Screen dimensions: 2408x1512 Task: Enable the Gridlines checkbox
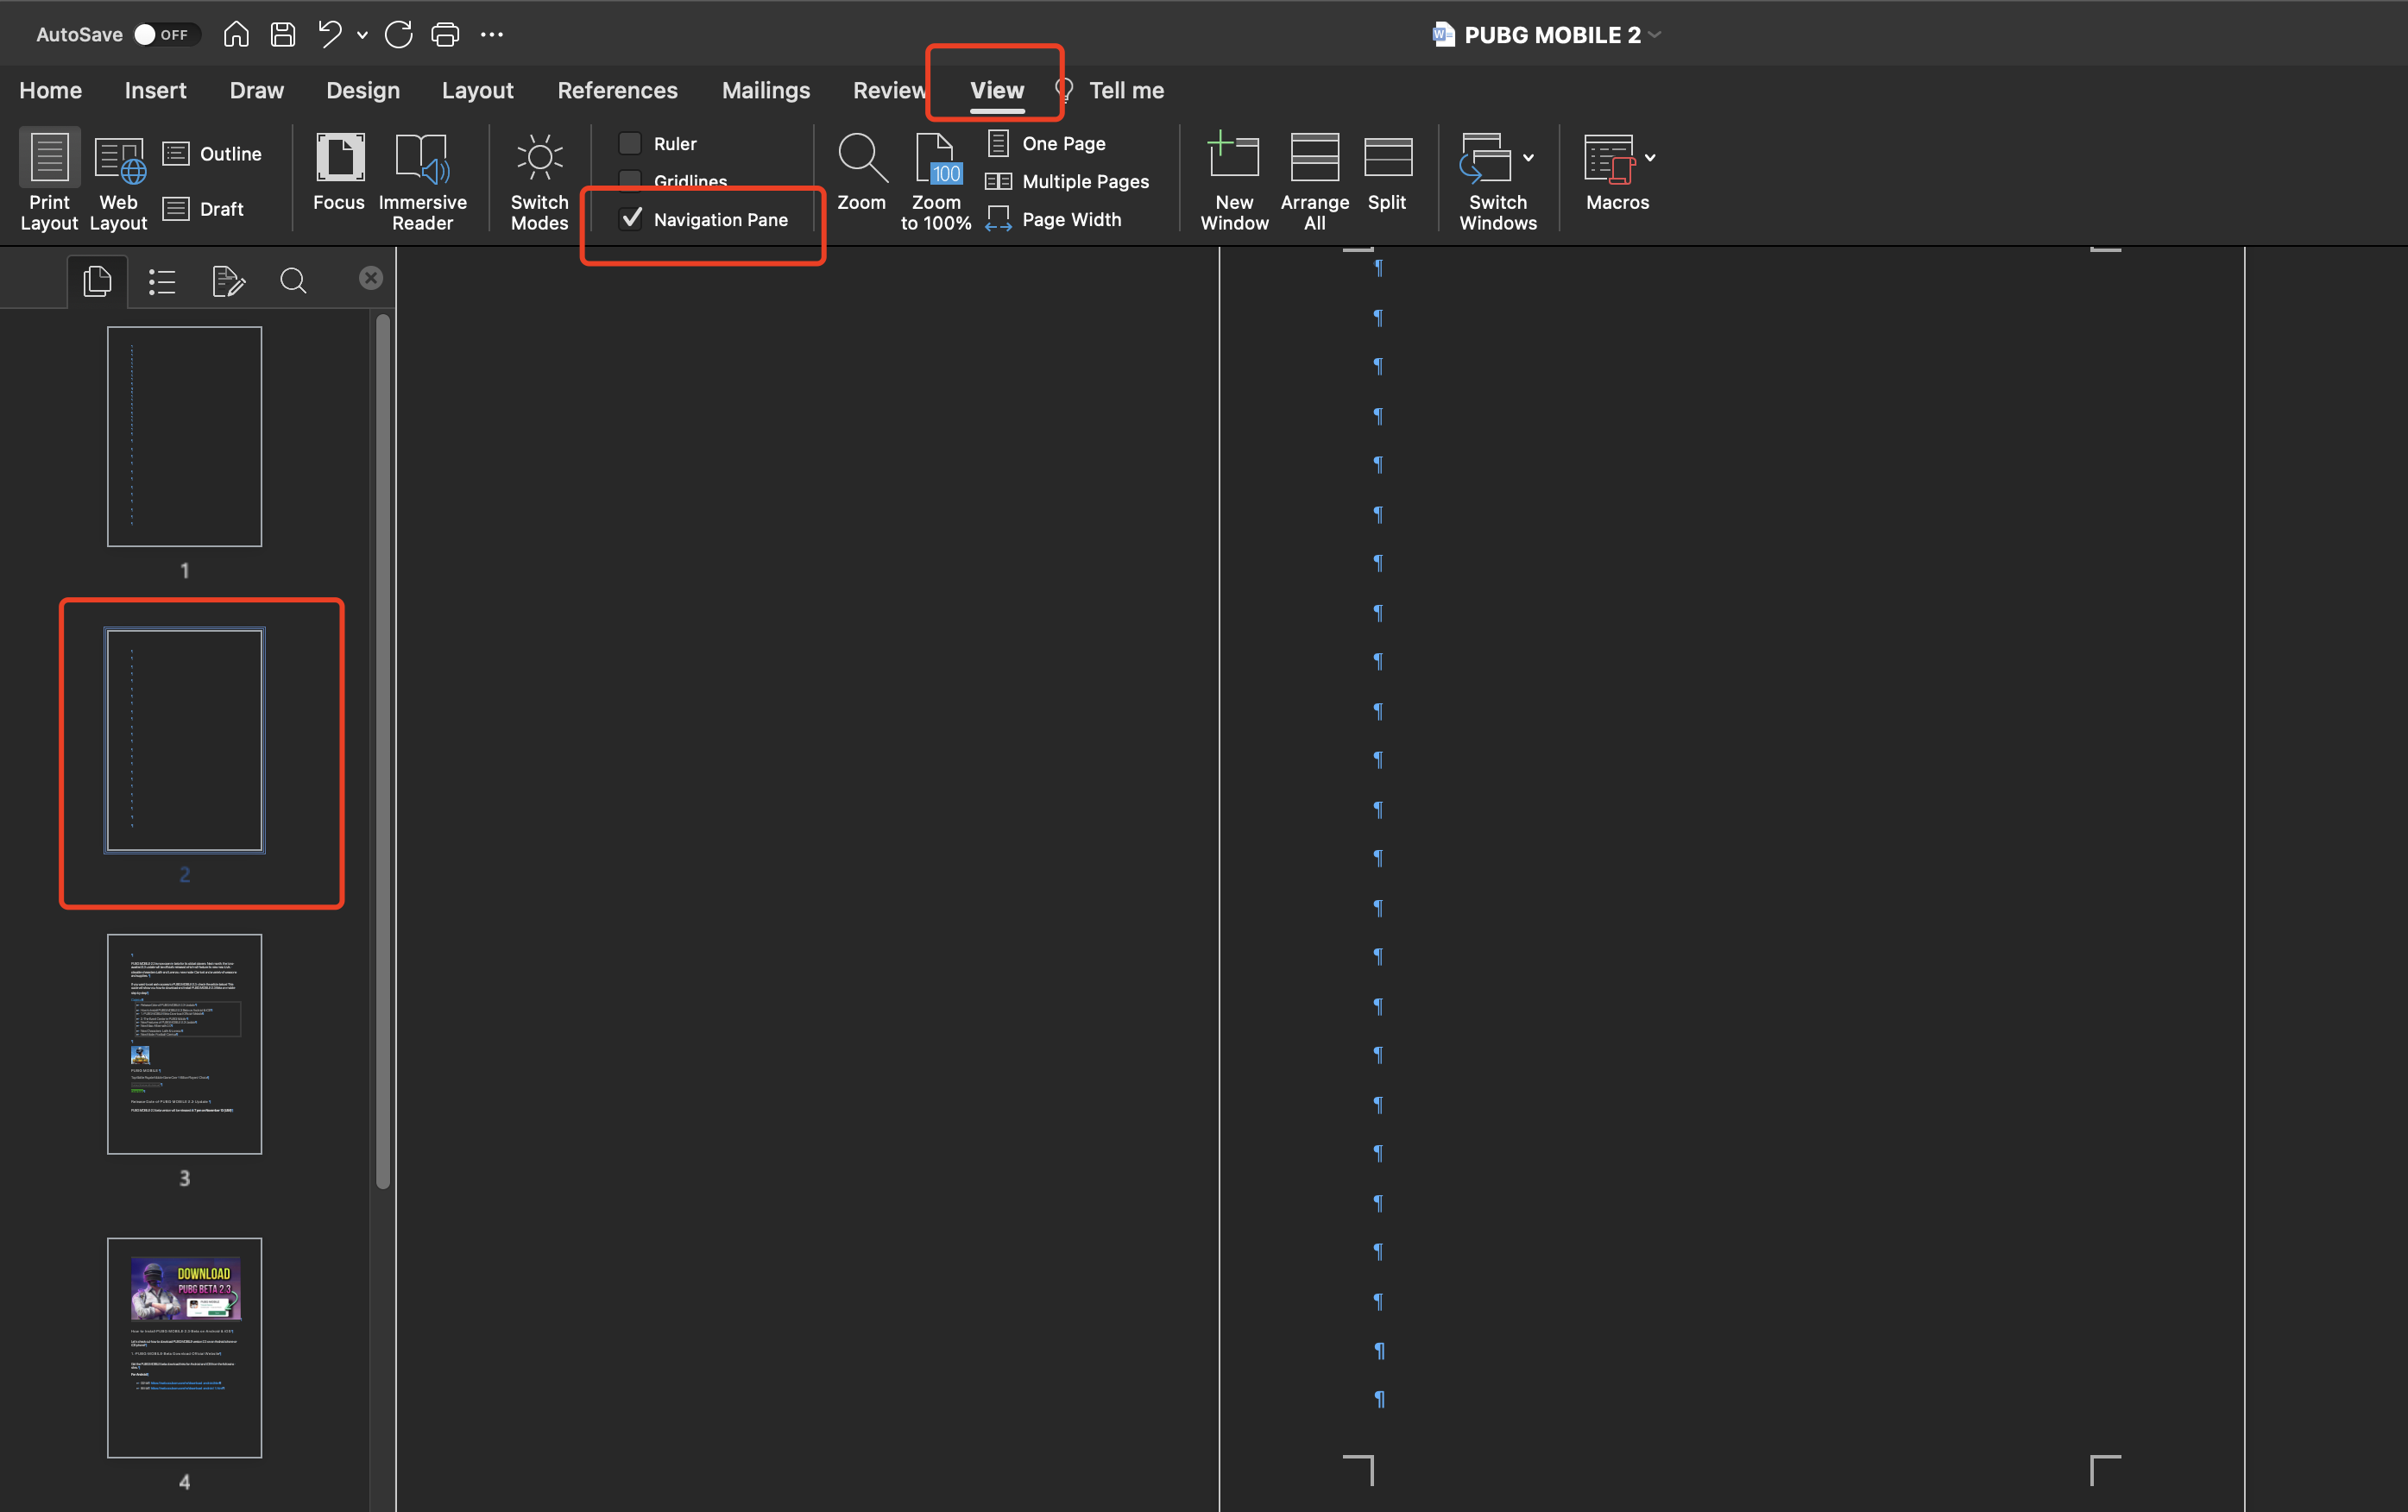(x=630, y=181)
